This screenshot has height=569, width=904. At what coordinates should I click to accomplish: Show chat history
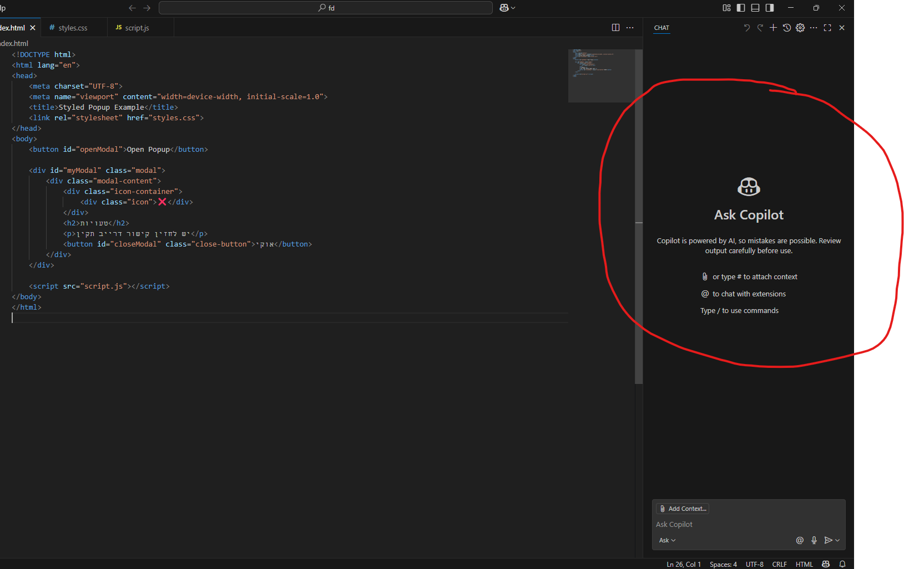(787, 28)
